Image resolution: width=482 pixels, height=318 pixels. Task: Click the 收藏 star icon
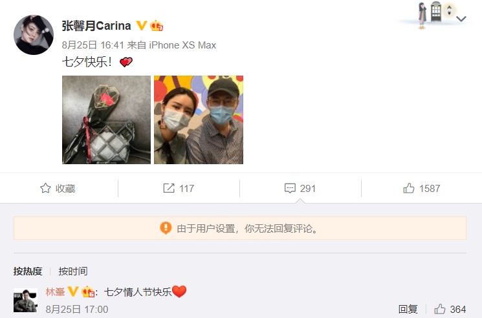45,188
